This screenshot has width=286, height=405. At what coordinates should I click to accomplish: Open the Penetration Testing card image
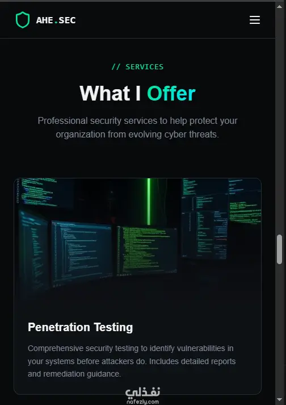pos(137,237)
